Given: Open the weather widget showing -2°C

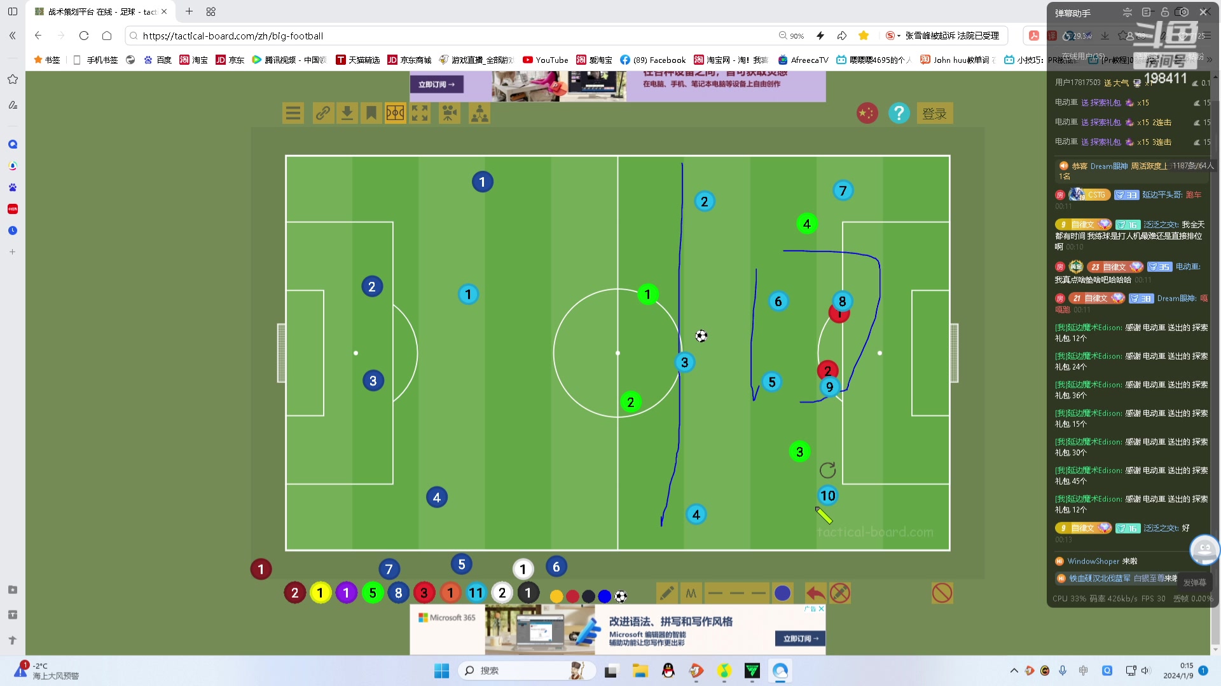Looking at the screenshot, I should (x=47, y=671).
